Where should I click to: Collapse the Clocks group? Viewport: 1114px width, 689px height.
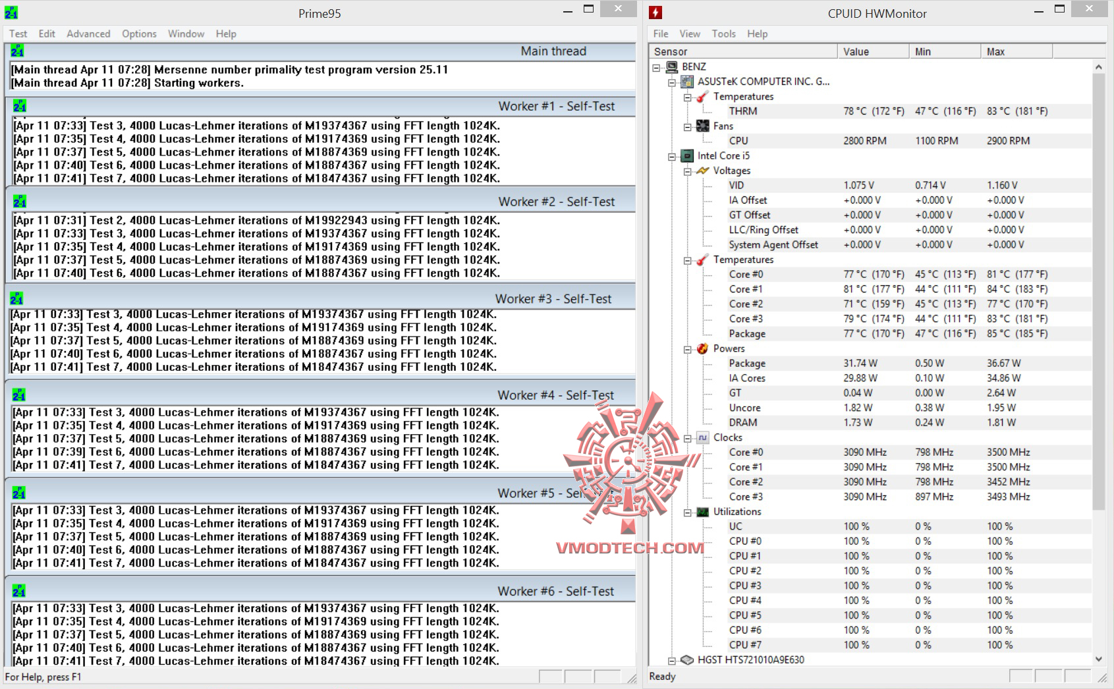point(688,438)
